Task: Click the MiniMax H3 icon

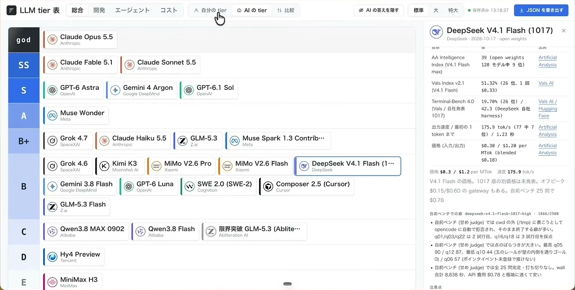Action: (x=53, y=282)
